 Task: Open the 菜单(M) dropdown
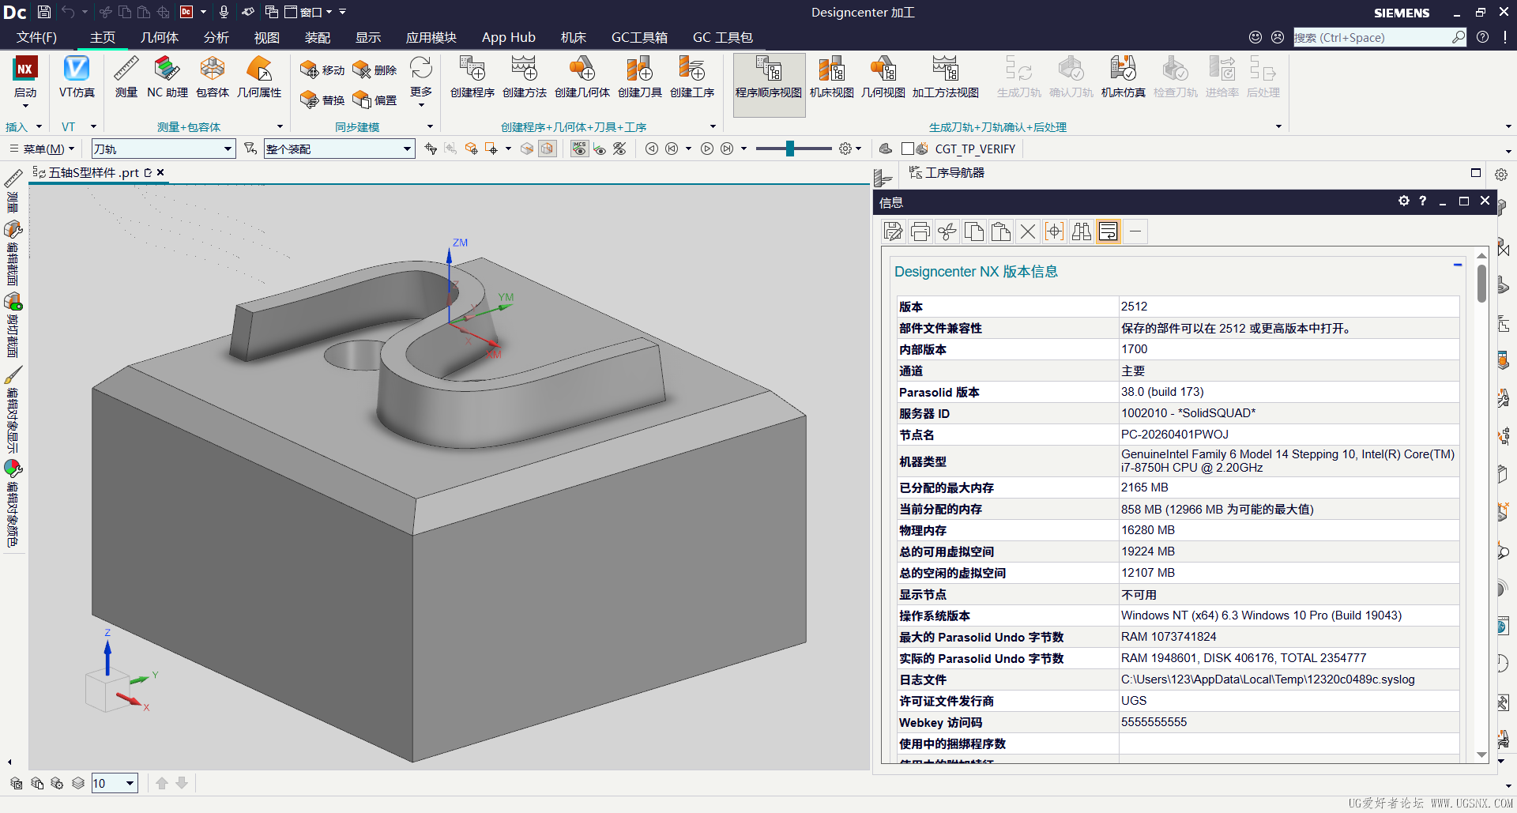coord(43,149)
